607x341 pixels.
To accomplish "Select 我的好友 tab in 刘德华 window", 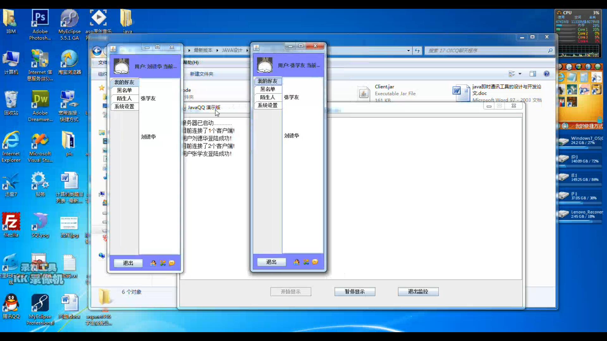I will pyautogui.click(x=124, y=82).
